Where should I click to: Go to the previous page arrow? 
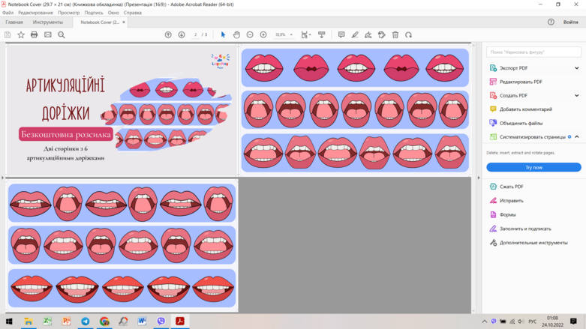[x=168, y=34]
